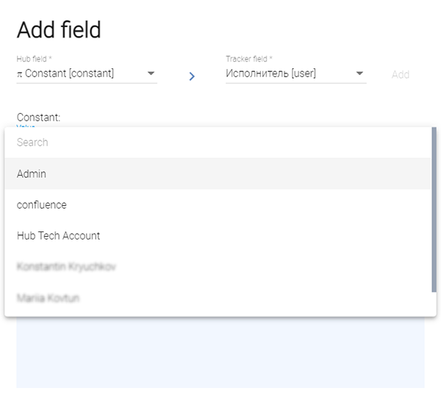Screen dimensions: 441x413
Task: Click the Tracker field label
Action: pos(248,58)
